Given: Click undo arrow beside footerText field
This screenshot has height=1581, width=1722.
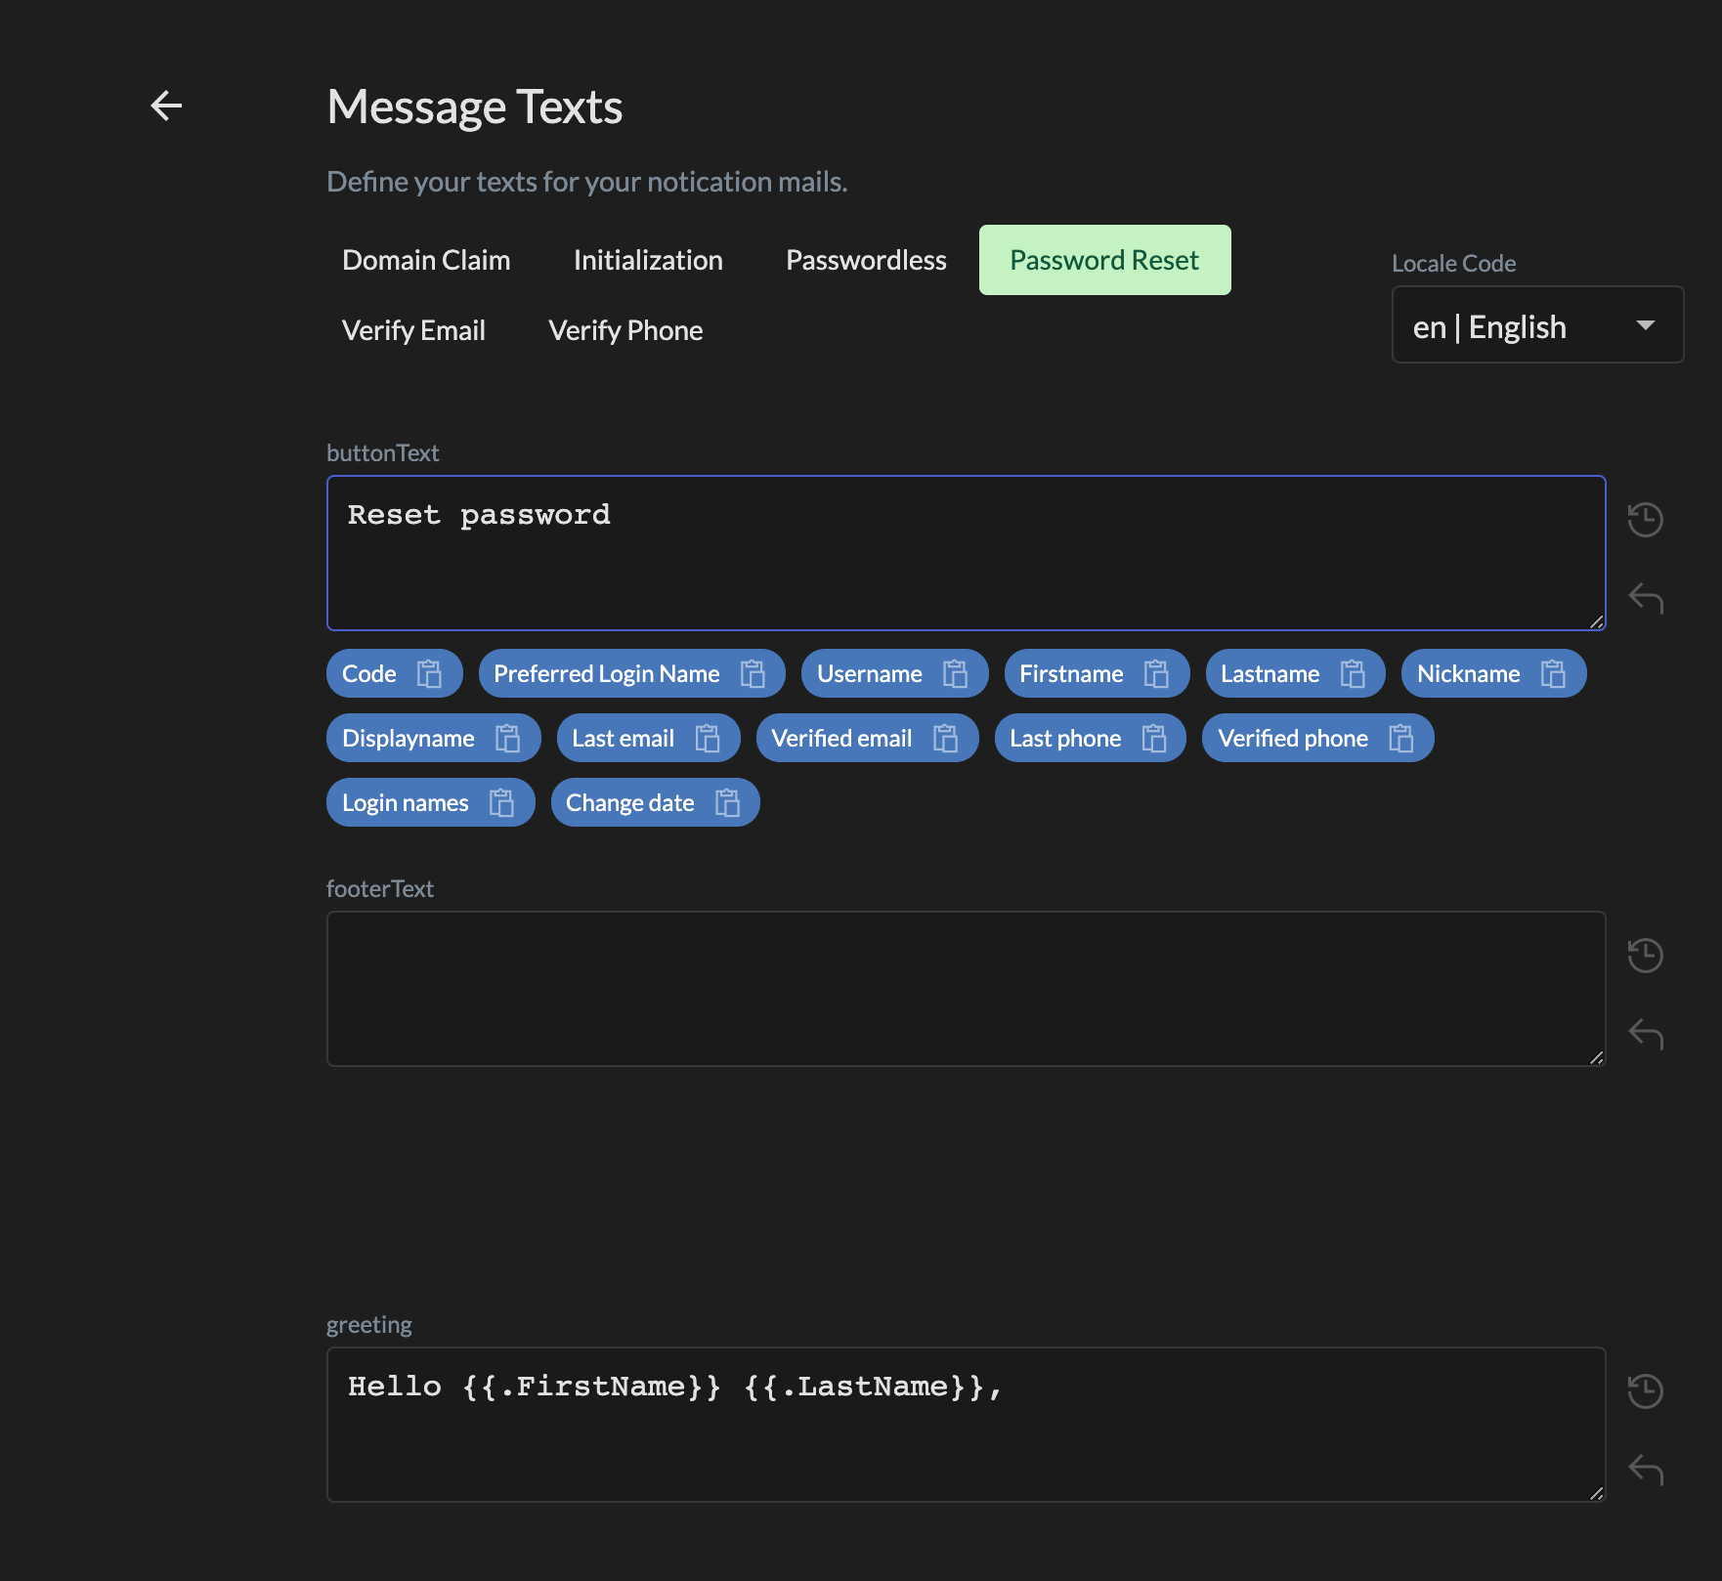Looking at the screenshot, I should pyautogui.click(x=1645, y=1034).
